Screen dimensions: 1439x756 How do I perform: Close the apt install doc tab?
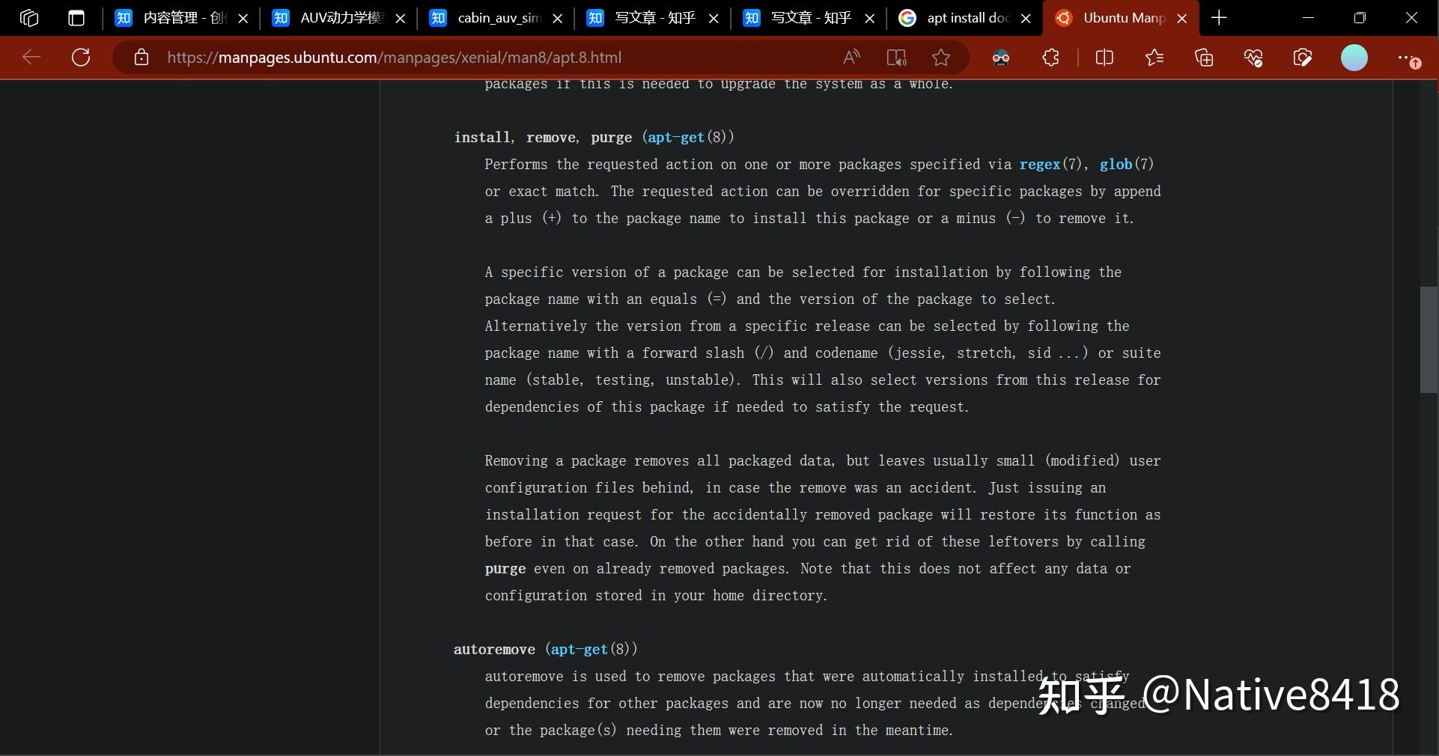pos(1026,19)
